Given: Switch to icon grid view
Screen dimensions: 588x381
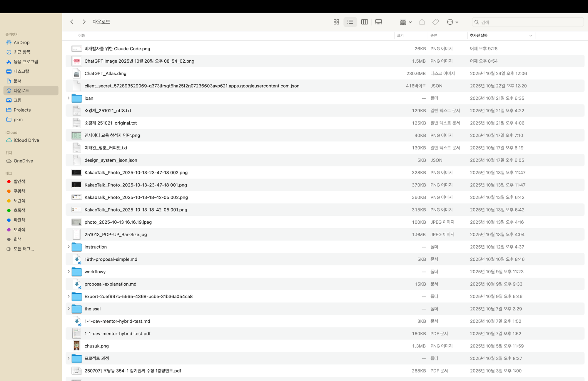Looking at the screenshot, I should (336, 22).
